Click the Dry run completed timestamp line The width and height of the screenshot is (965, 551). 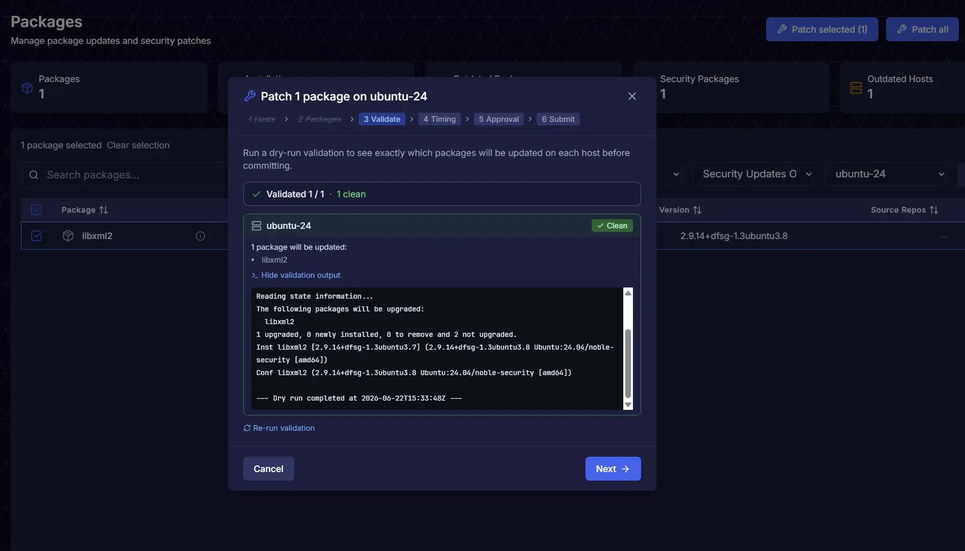(359, 399)
